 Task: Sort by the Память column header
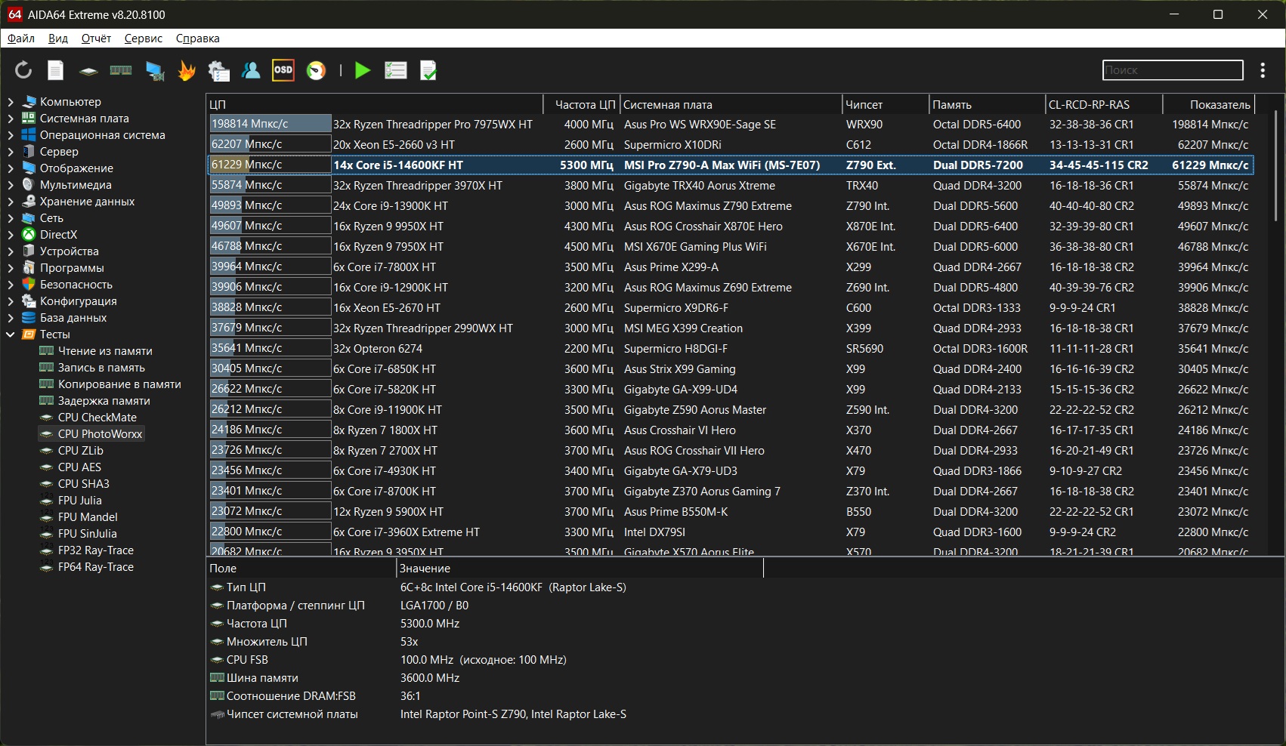(x=987, y=104)
